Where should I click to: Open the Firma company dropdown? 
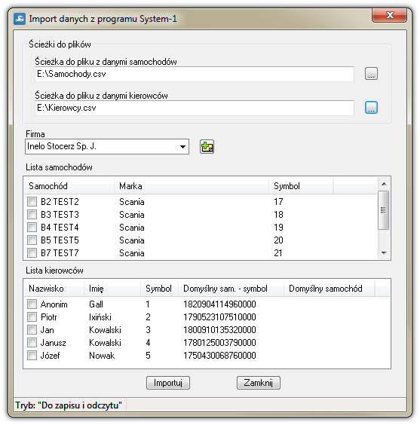point(107,147)
